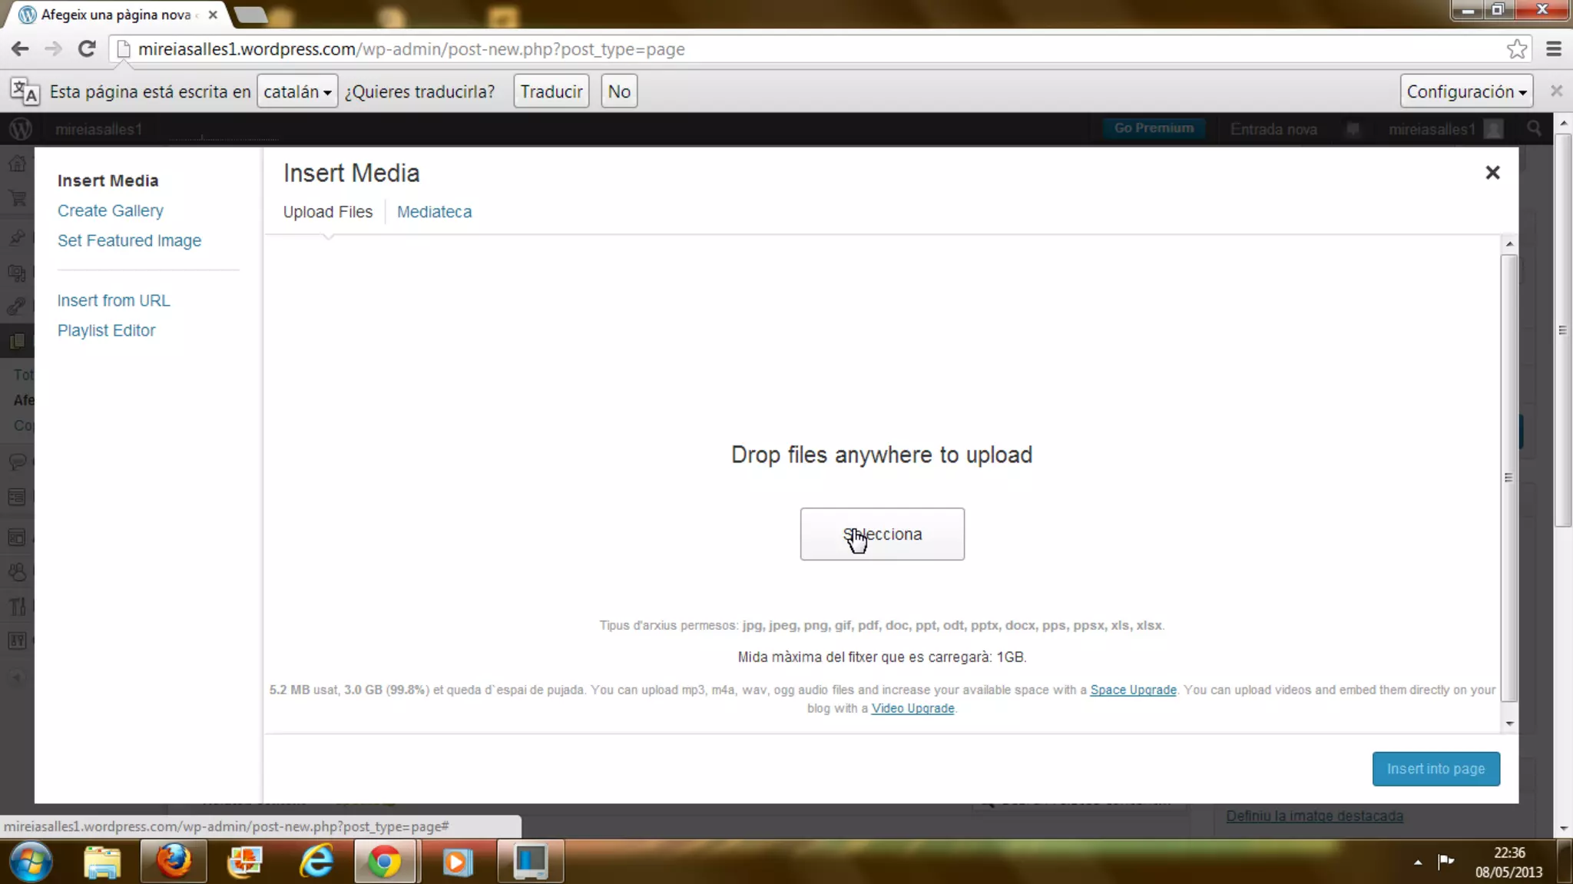
Task: Launch Firefox from the taskbar
Action: (174, 861)
